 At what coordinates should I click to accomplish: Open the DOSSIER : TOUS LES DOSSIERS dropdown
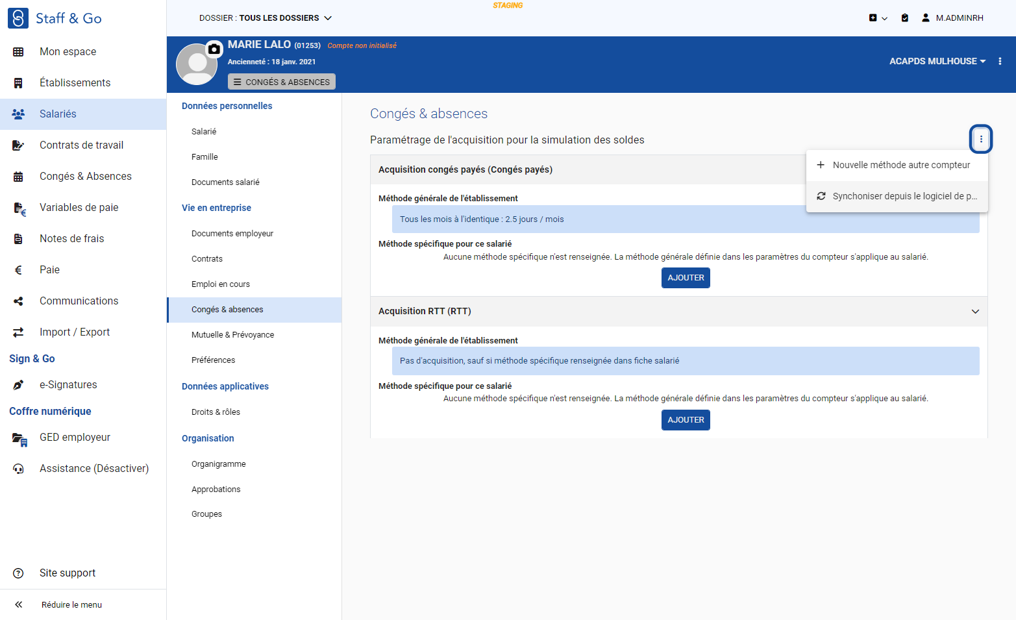click(x=266, y=18)
